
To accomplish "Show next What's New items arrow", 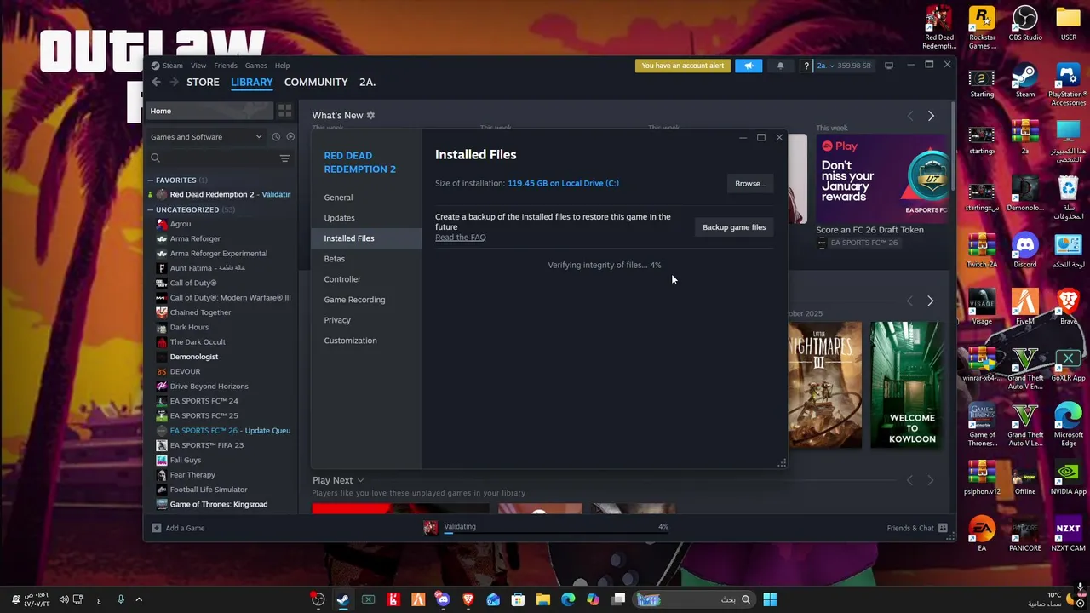I will (931, 115).
